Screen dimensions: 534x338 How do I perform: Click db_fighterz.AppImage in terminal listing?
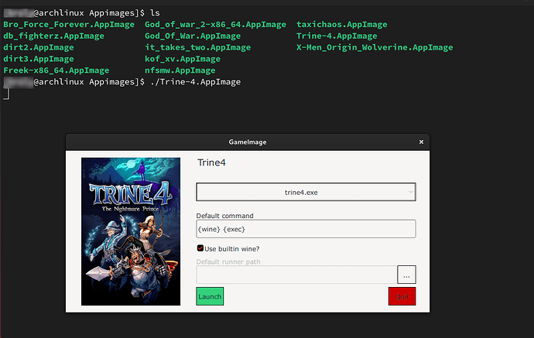54,36
